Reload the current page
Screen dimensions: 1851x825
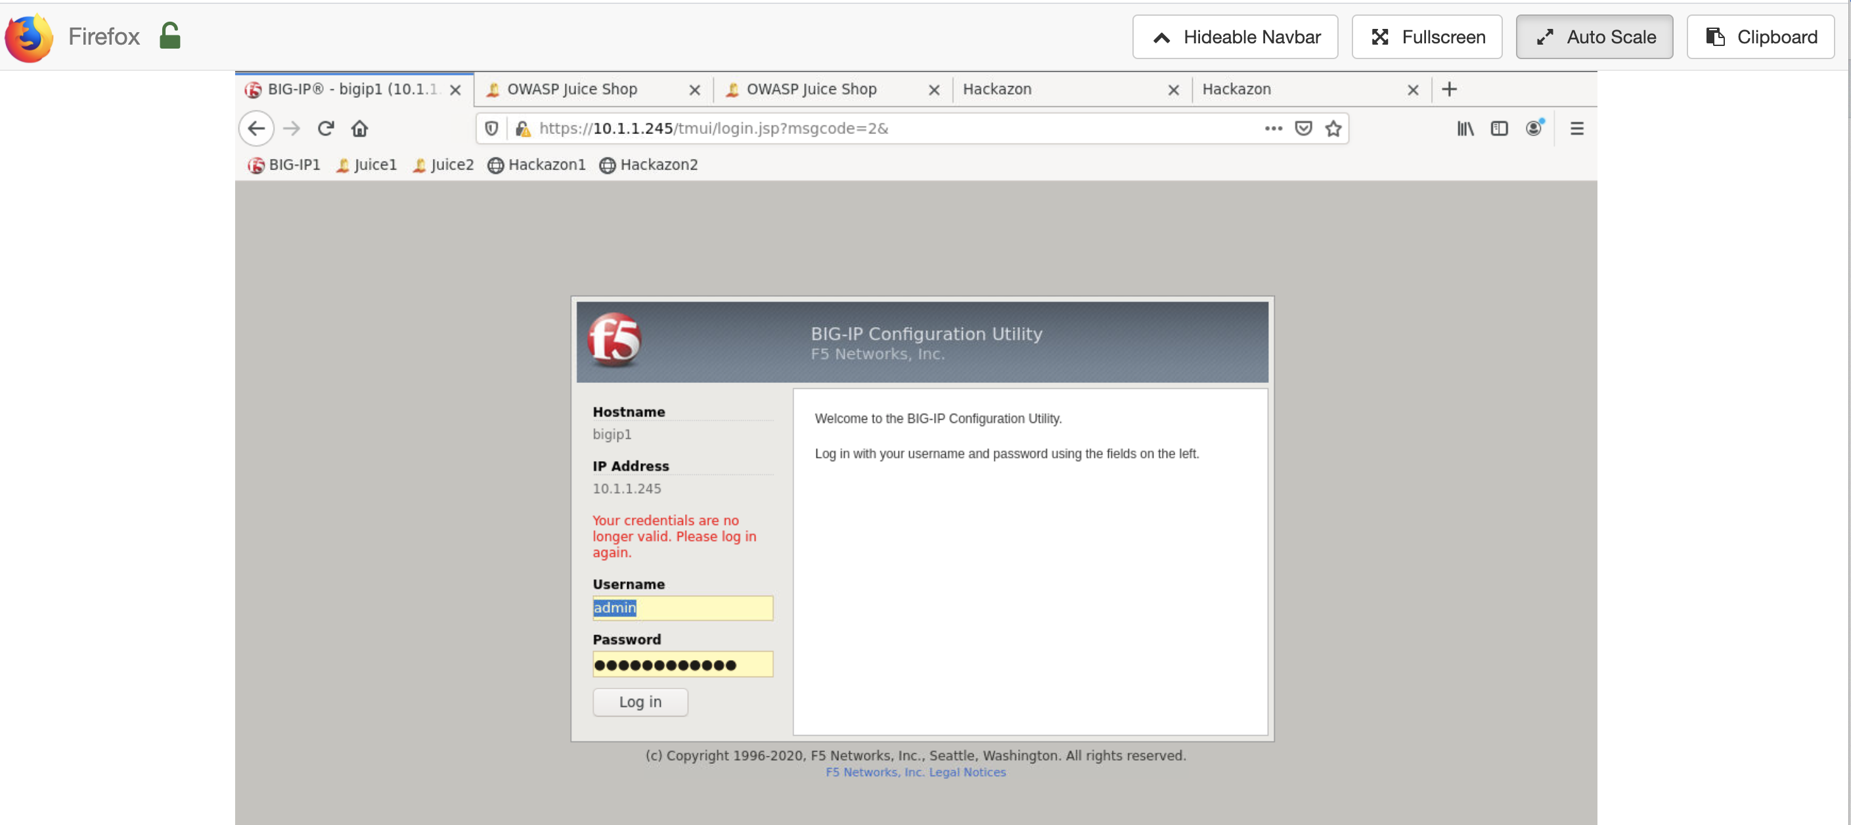326,129
